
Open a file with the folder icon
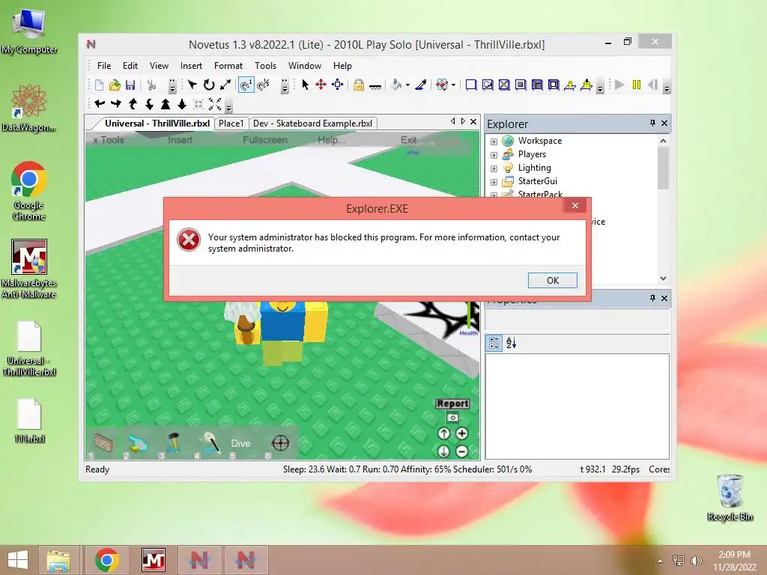click(115, 85)
